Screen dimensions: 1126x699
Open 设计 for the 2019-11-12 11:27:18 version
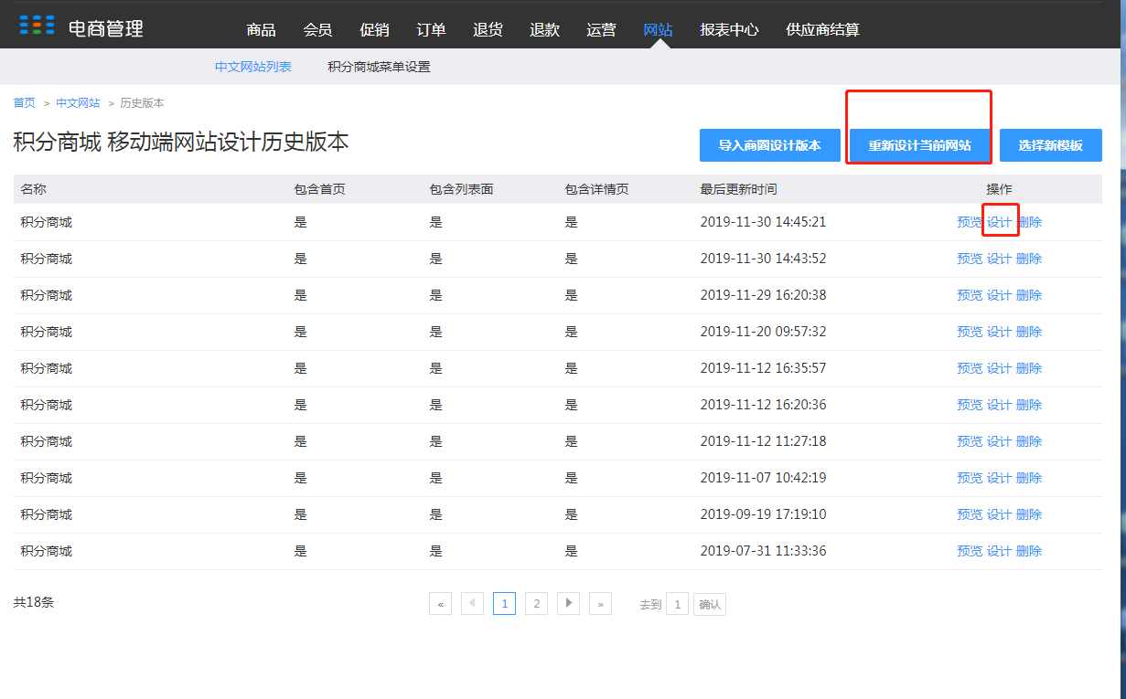pyautogui.click(x=999, y=441)
